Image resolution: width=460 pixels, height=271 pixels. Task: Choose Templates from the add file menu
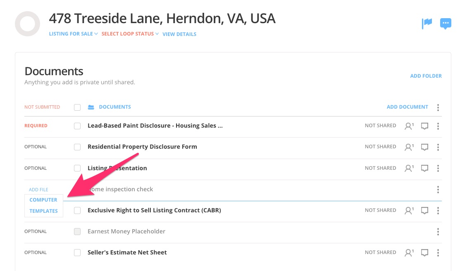click(x=43, y=211)
